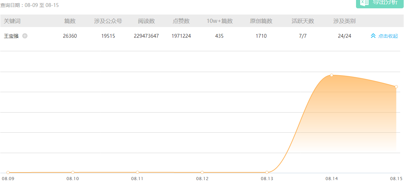Click the Excel icon on export button
Viewport: 404px width, 186px height.
click(x=364, y=2)
